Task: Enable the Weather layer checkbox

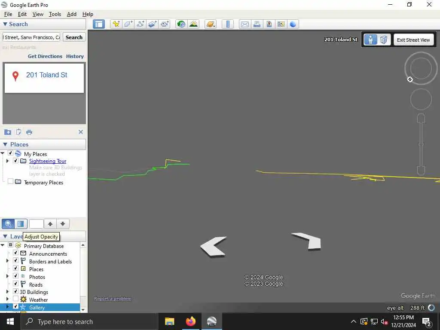Action: click(x=16, y=299)
